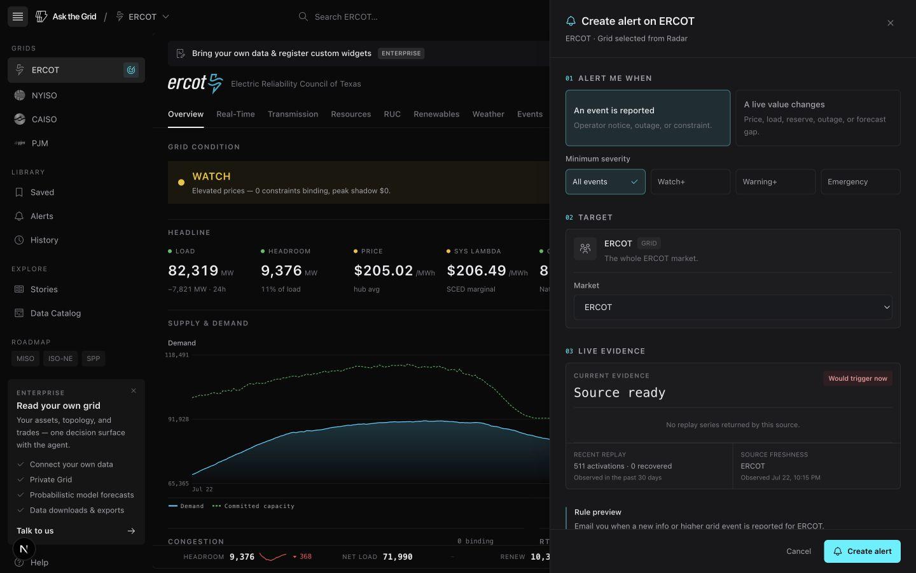Click the Saved bookmark icon
This screenshot has width=916, height=573.
(19, 192)
